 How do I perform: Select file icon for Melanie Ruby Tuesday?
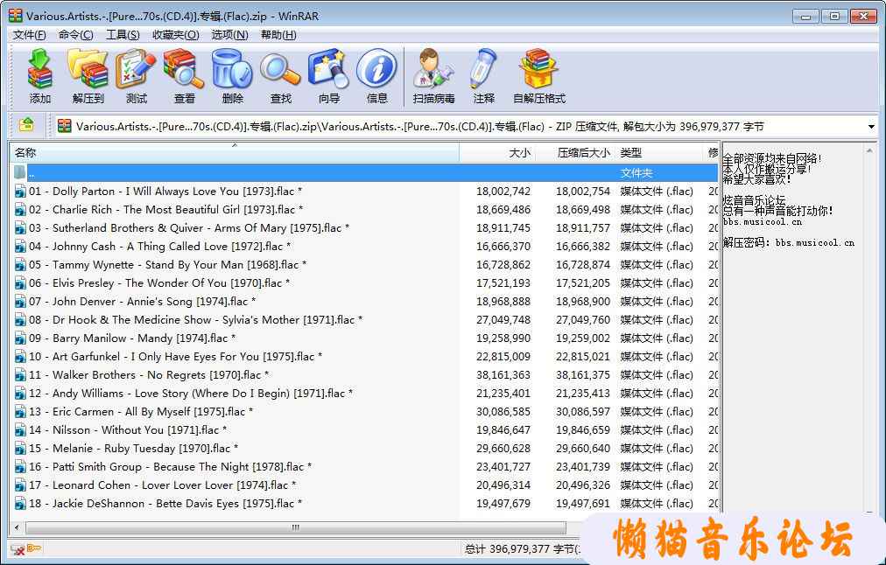click(20, 449)
